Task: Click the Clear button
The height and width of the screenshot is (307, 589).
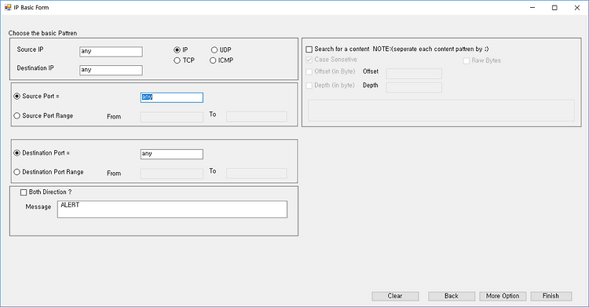Action: click(x=395, y=296)
